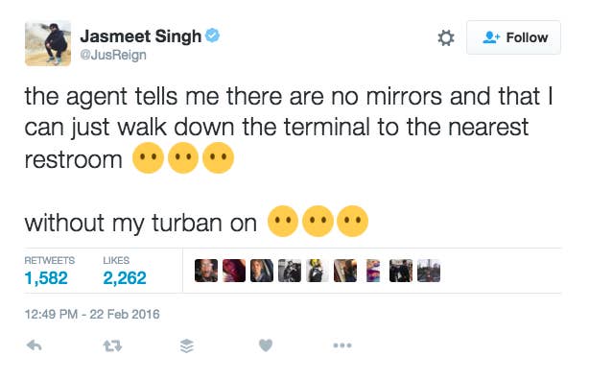Click first liker avatar thumbnail

click(x=206, y=271)
